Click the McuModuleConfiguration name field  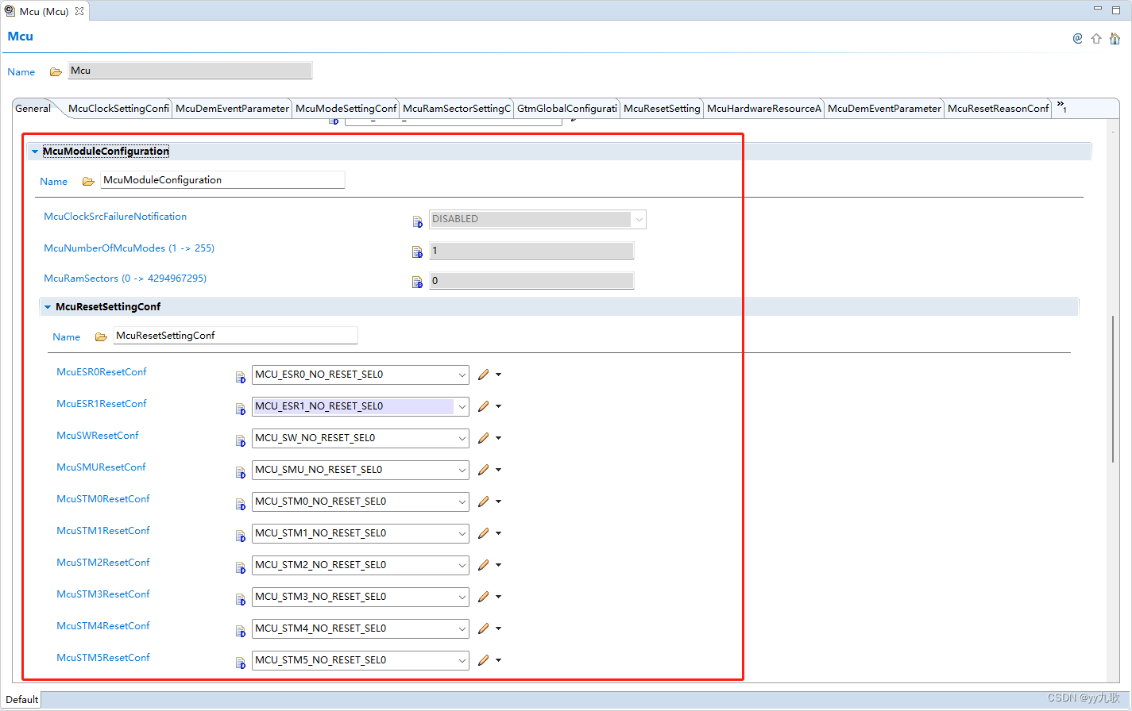[x=222, y=180]
